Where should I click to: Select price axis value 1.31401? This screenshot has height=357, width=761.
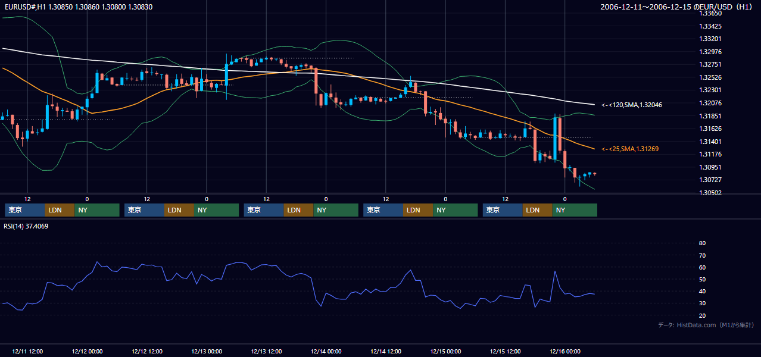pos(710,142)
